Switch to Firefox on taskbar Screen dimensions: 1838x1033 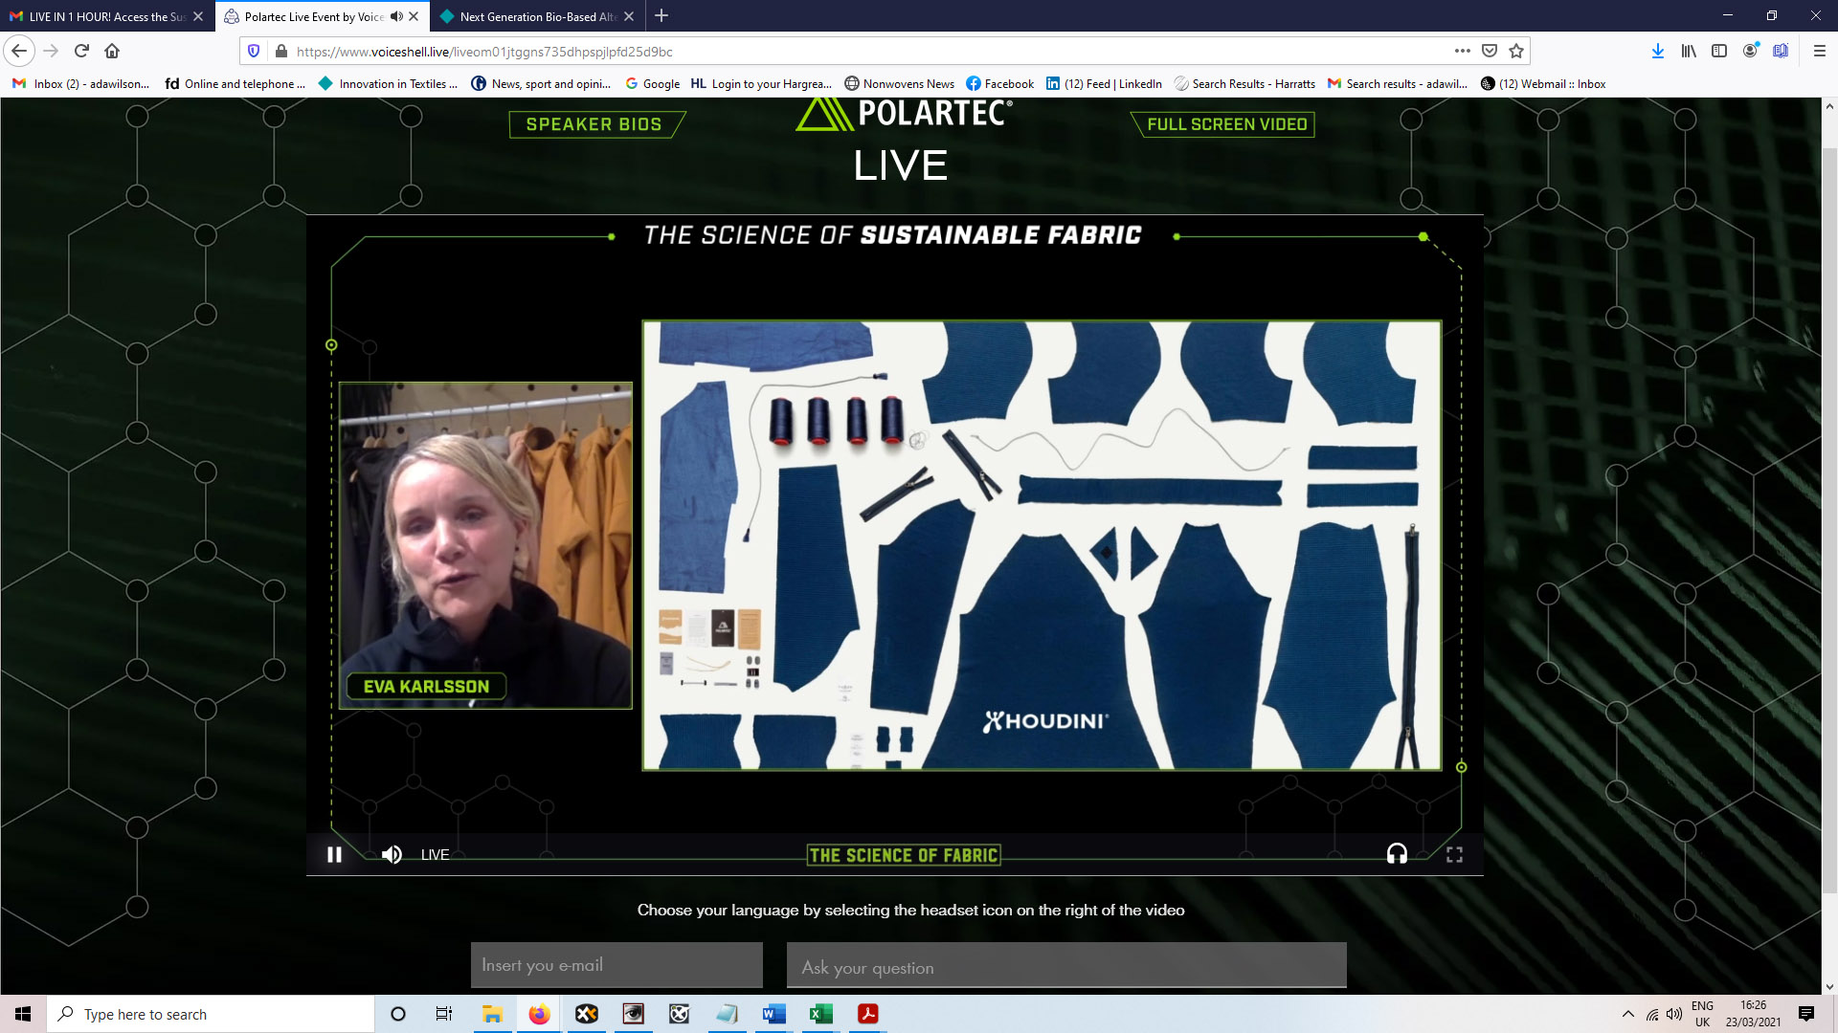click(x=539, y=1014)
